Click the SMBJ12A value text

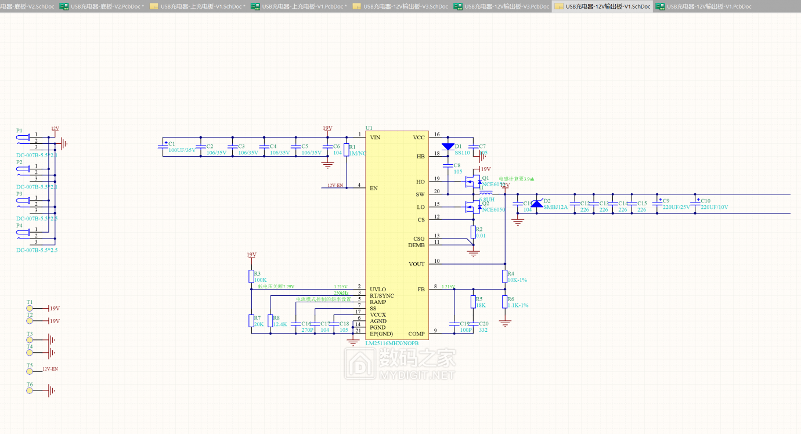click(x=555, y=207)
